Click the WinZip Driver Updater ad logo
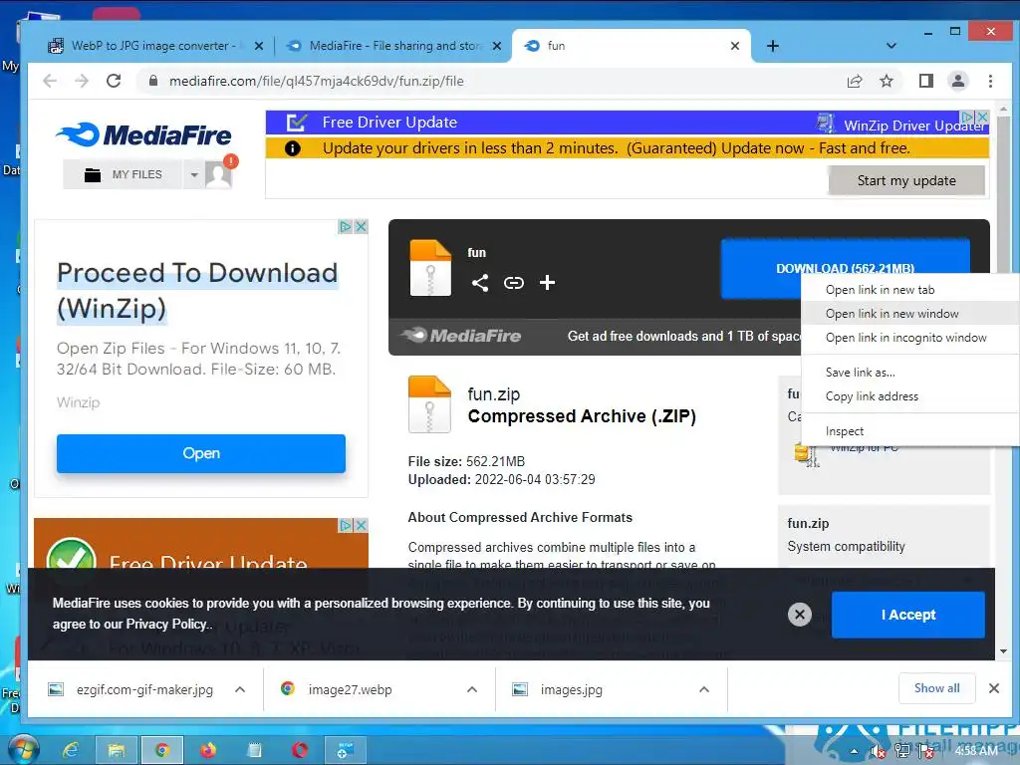The width and height of the screenshot is (1020, 765). (x=826, y=123)
